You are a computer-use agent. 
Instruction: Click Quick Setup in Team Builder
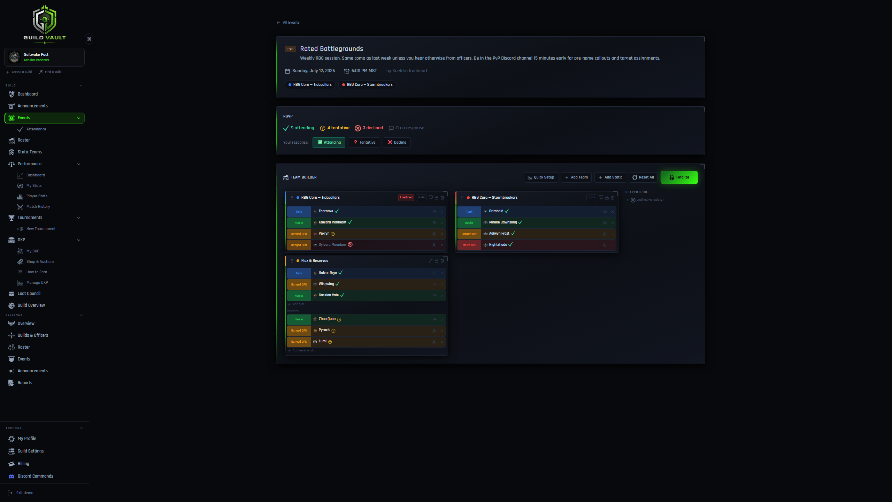pos(541,177)
